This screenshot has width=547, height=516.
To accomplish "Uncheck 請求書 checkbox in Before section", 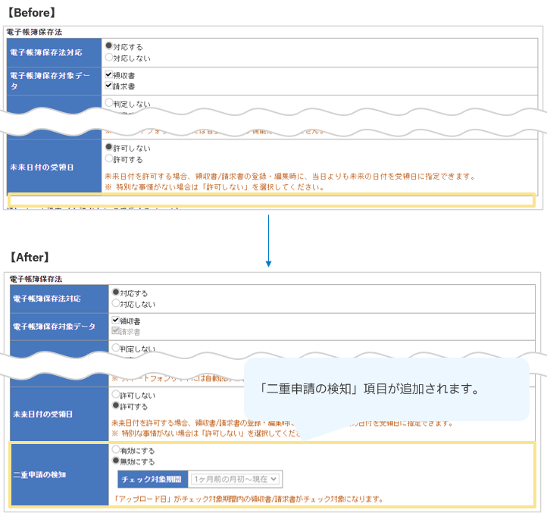I will (109, 86).
